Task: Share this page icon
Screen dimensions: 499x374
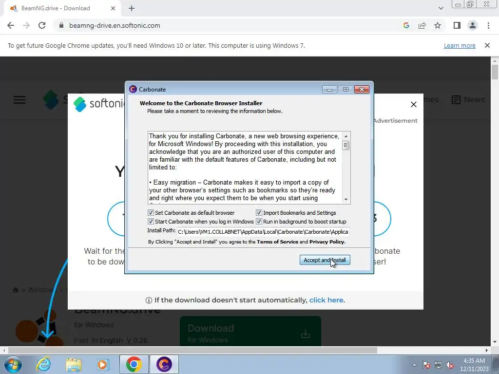Action: pos(422,25)
